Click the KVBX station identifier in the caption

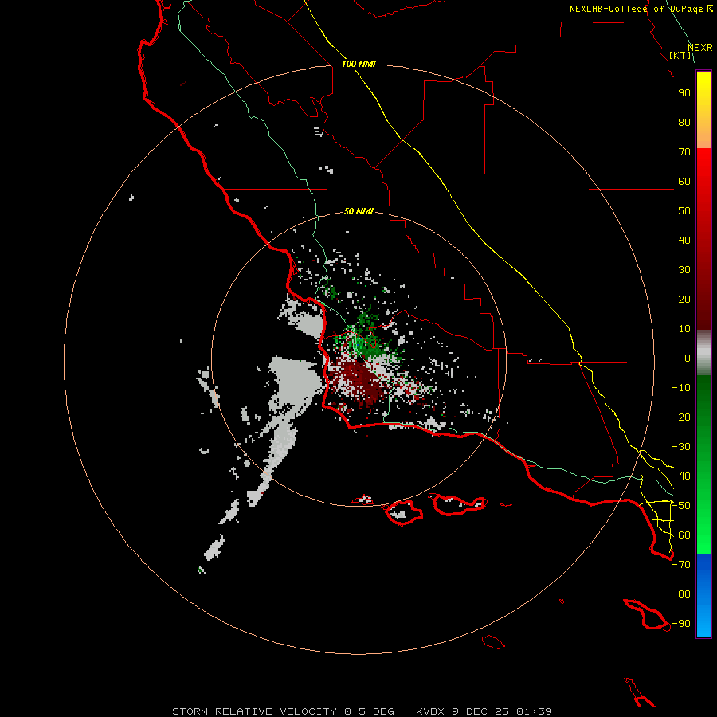coord(432,711)
